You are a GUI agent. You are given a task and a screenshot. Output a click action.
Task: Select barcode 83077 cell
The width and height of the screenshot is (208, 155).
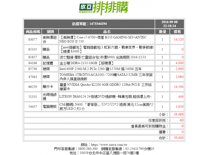[33, 40]
